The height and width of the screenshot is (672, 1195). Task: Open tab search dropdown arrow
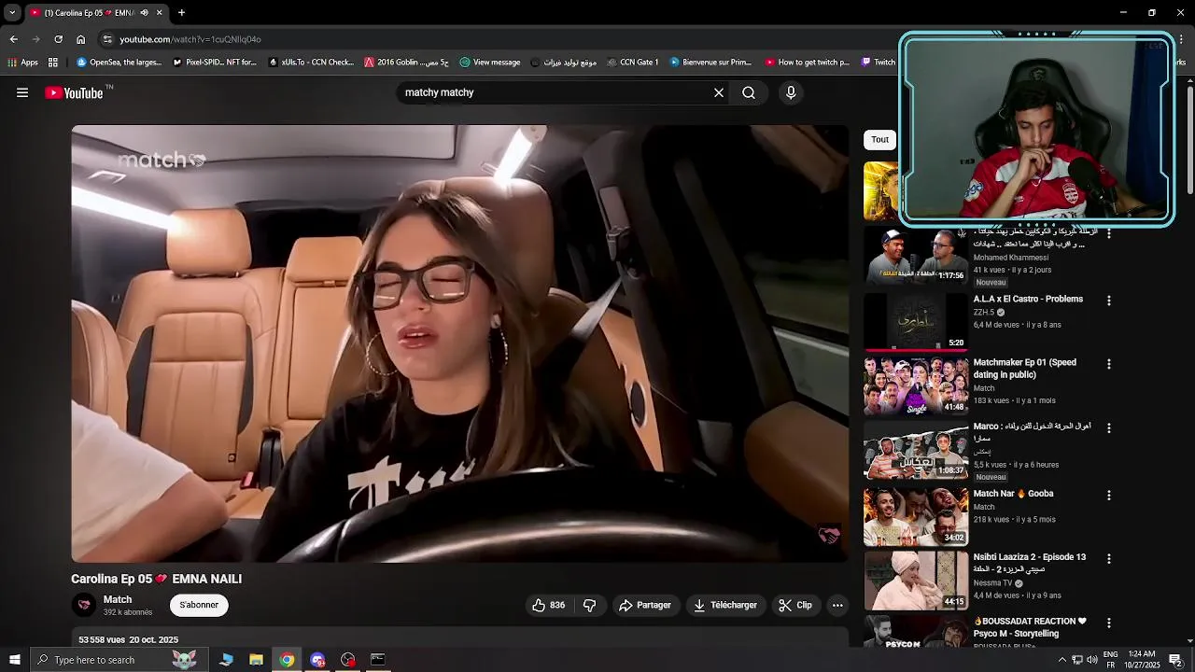pos(11,13)
